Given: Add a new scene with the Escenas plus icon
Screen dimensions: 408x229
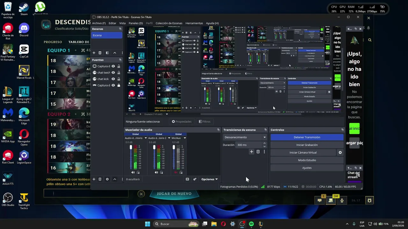Looking at the screenshot, I should click(x=94, y=53).
